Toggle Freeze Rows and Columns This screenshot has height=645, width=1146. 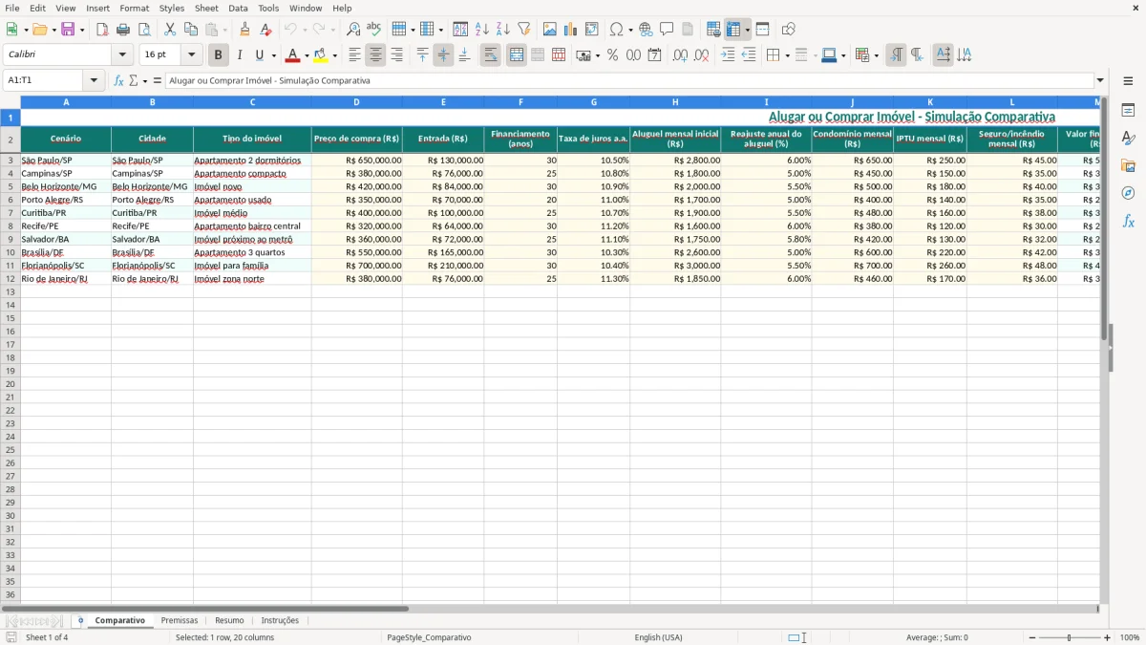point(733,30)
